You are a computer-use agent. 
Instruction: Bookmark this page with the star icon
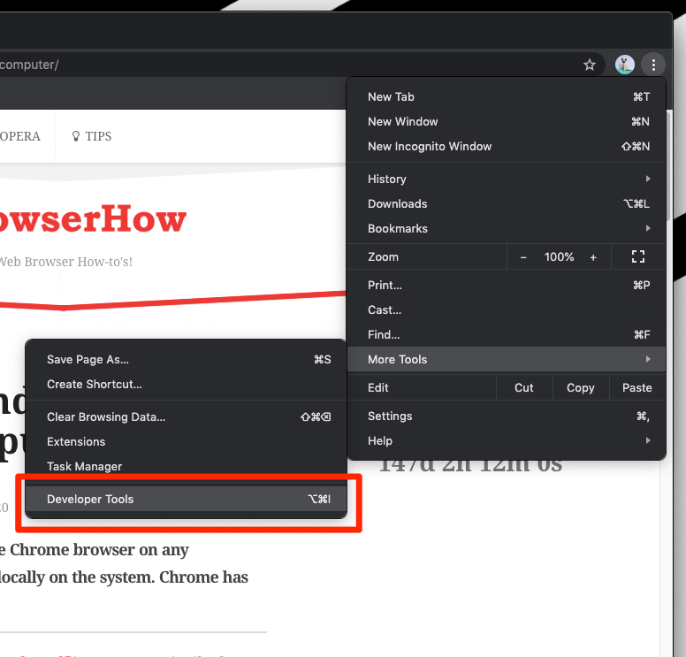pos(590,65)
